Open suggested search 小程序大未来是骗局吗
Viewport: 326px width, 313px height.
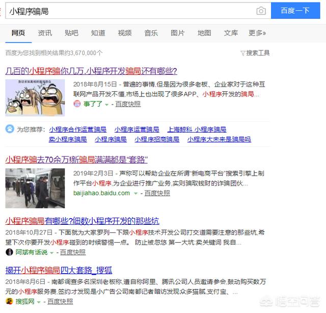[219, 139]
